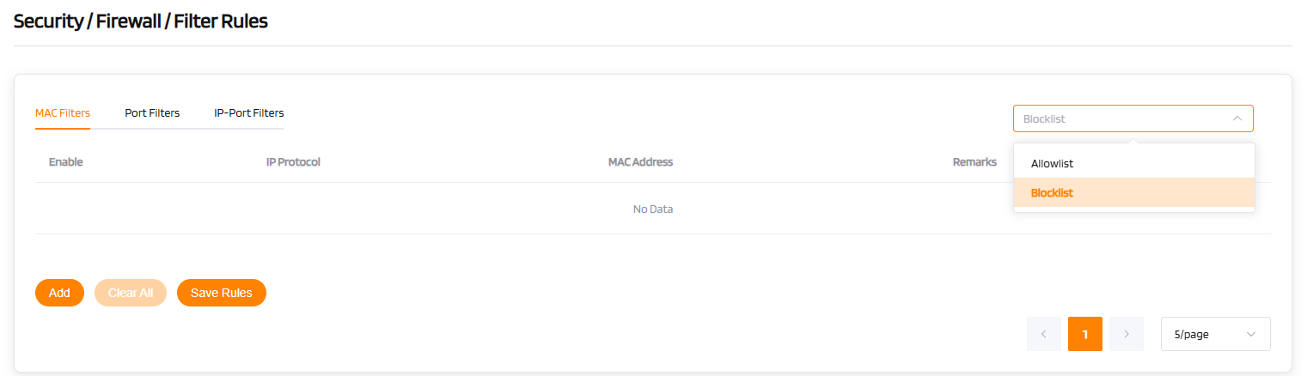The image size is (1307, 376).
Task: Open the Port Filters tab
Action: [x=152, y=113]
